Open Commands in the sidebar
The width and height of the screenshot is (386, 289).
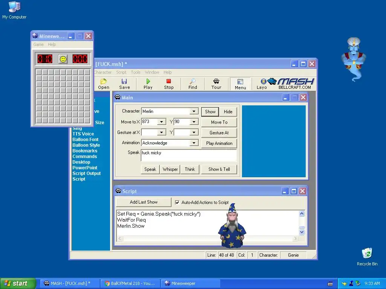pyautogui.click(x=85, y=156)
